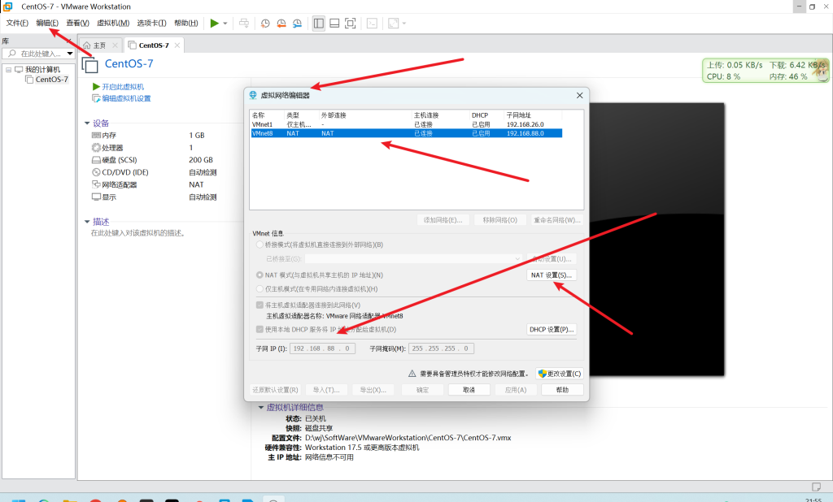Open the 虚拟机(M) menu
This screenshot has height=502, width=833.
pyautogui.click(x=113, y=23)
